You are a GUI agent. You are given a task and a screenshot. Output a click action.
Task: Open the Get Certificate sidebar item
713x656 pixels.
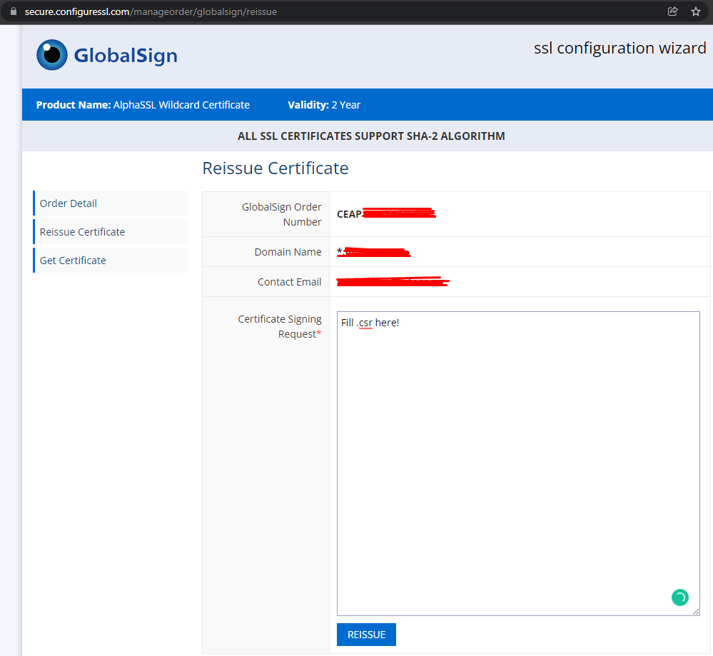tap(110, 261)
